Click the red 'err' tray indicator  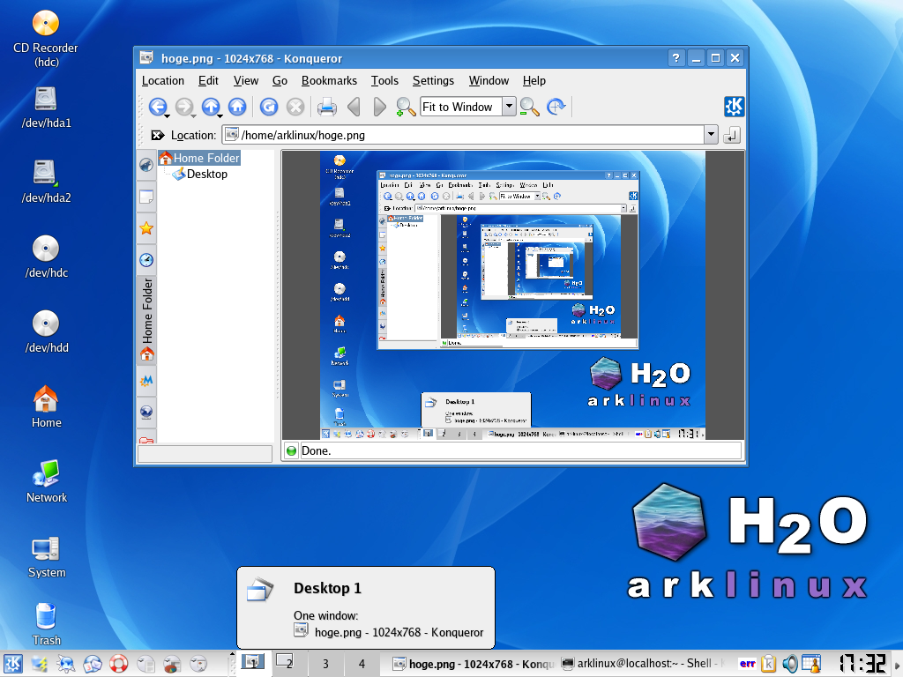(748, 664)
